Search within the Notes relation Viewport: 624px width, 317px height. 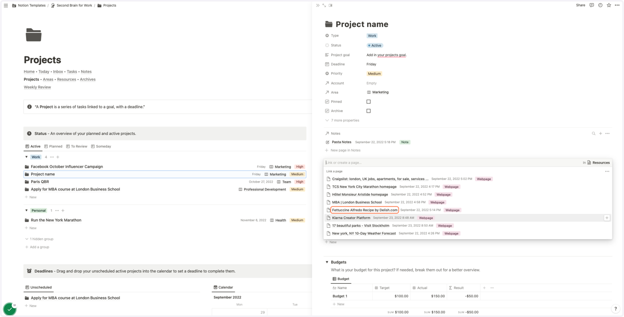pyautogui.click(x=593, y=133)
